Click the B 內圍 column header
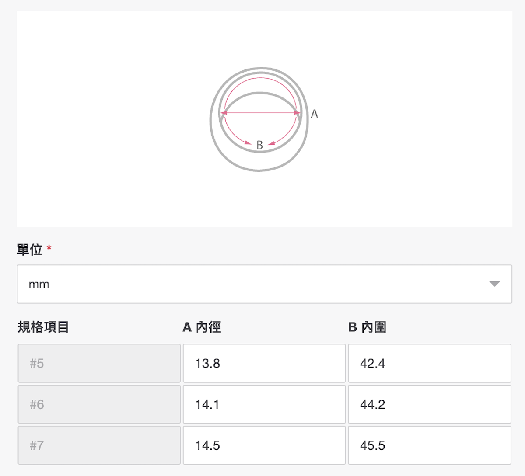 point(367,327)
